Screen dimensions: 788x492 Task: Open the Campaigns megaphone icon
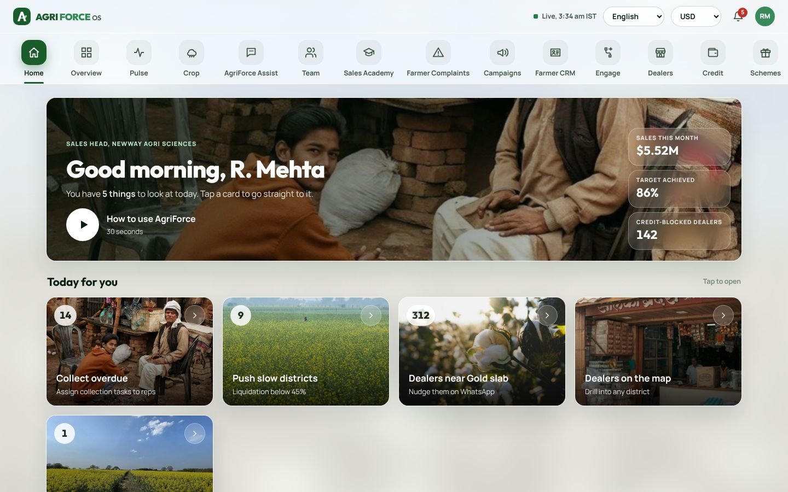pos(502,52)
